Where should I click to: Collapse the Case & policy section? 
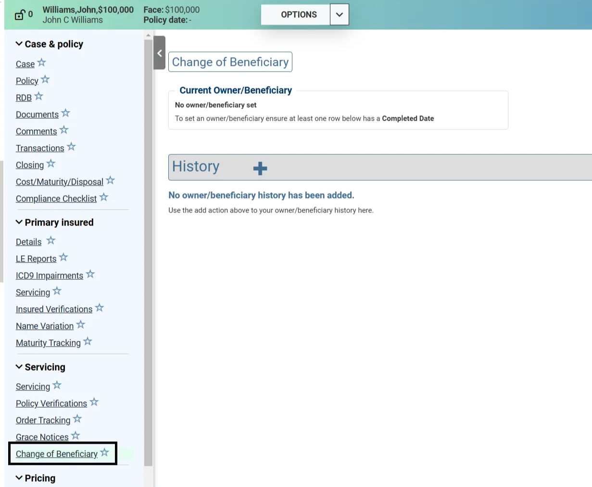click(x=19, y=44)
